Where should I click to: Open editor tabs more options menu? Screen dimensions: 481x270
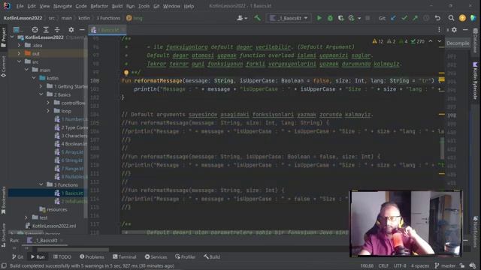(439, 29)
